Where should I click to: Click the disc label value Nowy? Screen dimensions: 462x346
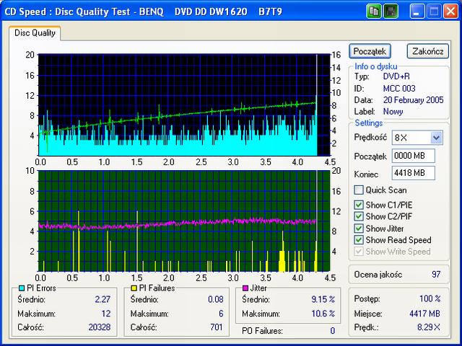[393, 112]
